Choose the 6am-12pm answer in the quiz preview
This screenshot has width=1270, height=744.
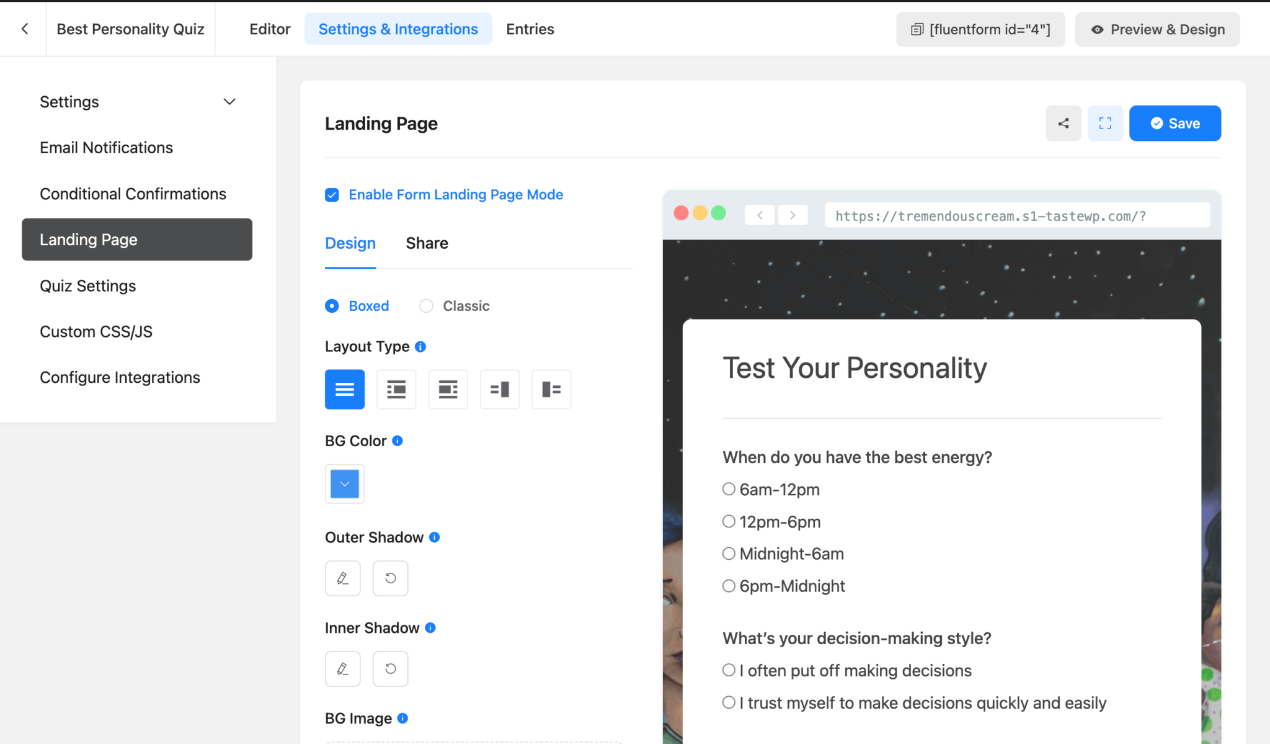pyautogui.click(x=728, y=489)
